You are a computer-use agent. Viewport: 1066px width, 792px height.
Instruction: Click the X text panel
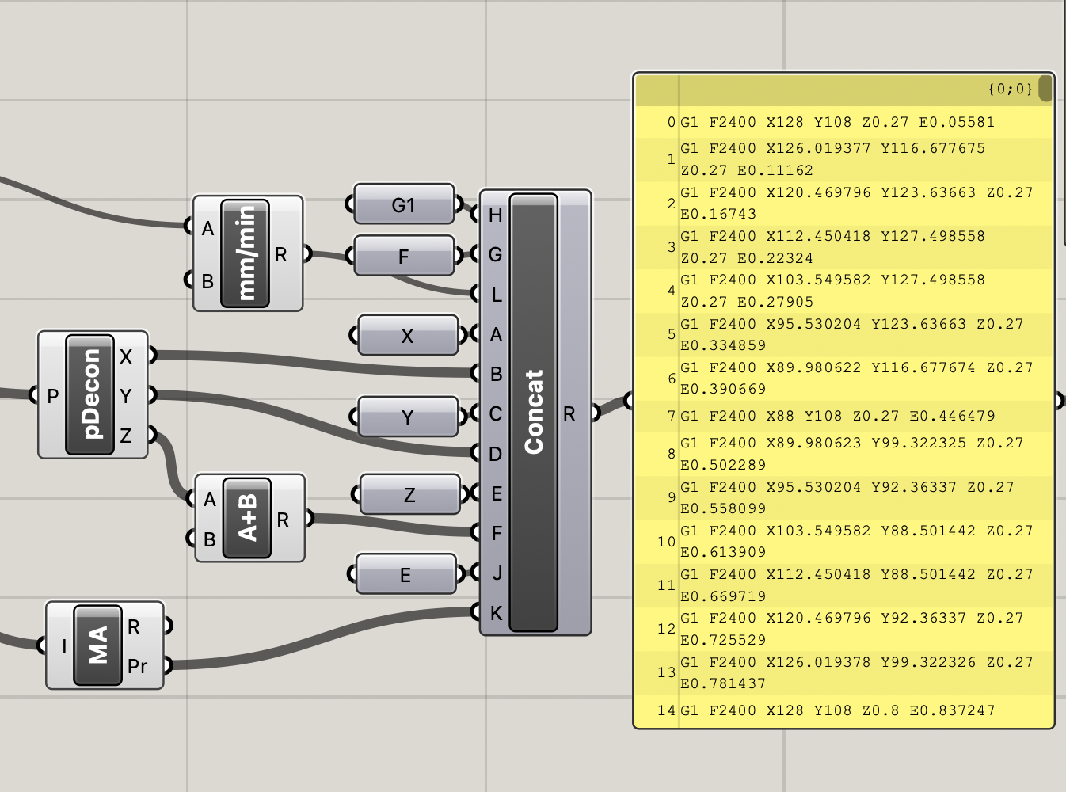pos(408,335)
